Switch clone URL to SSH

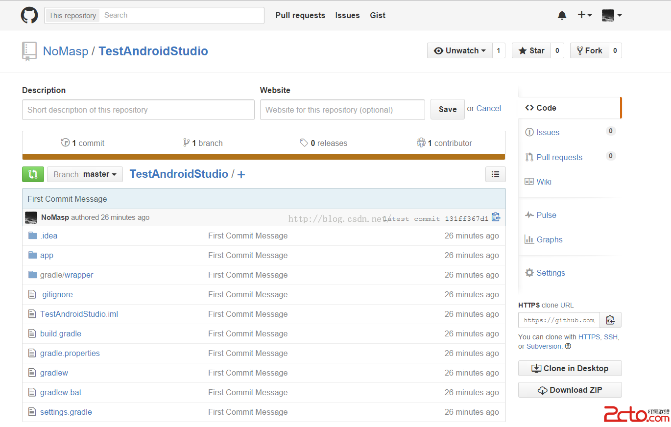tap(611, 337)
